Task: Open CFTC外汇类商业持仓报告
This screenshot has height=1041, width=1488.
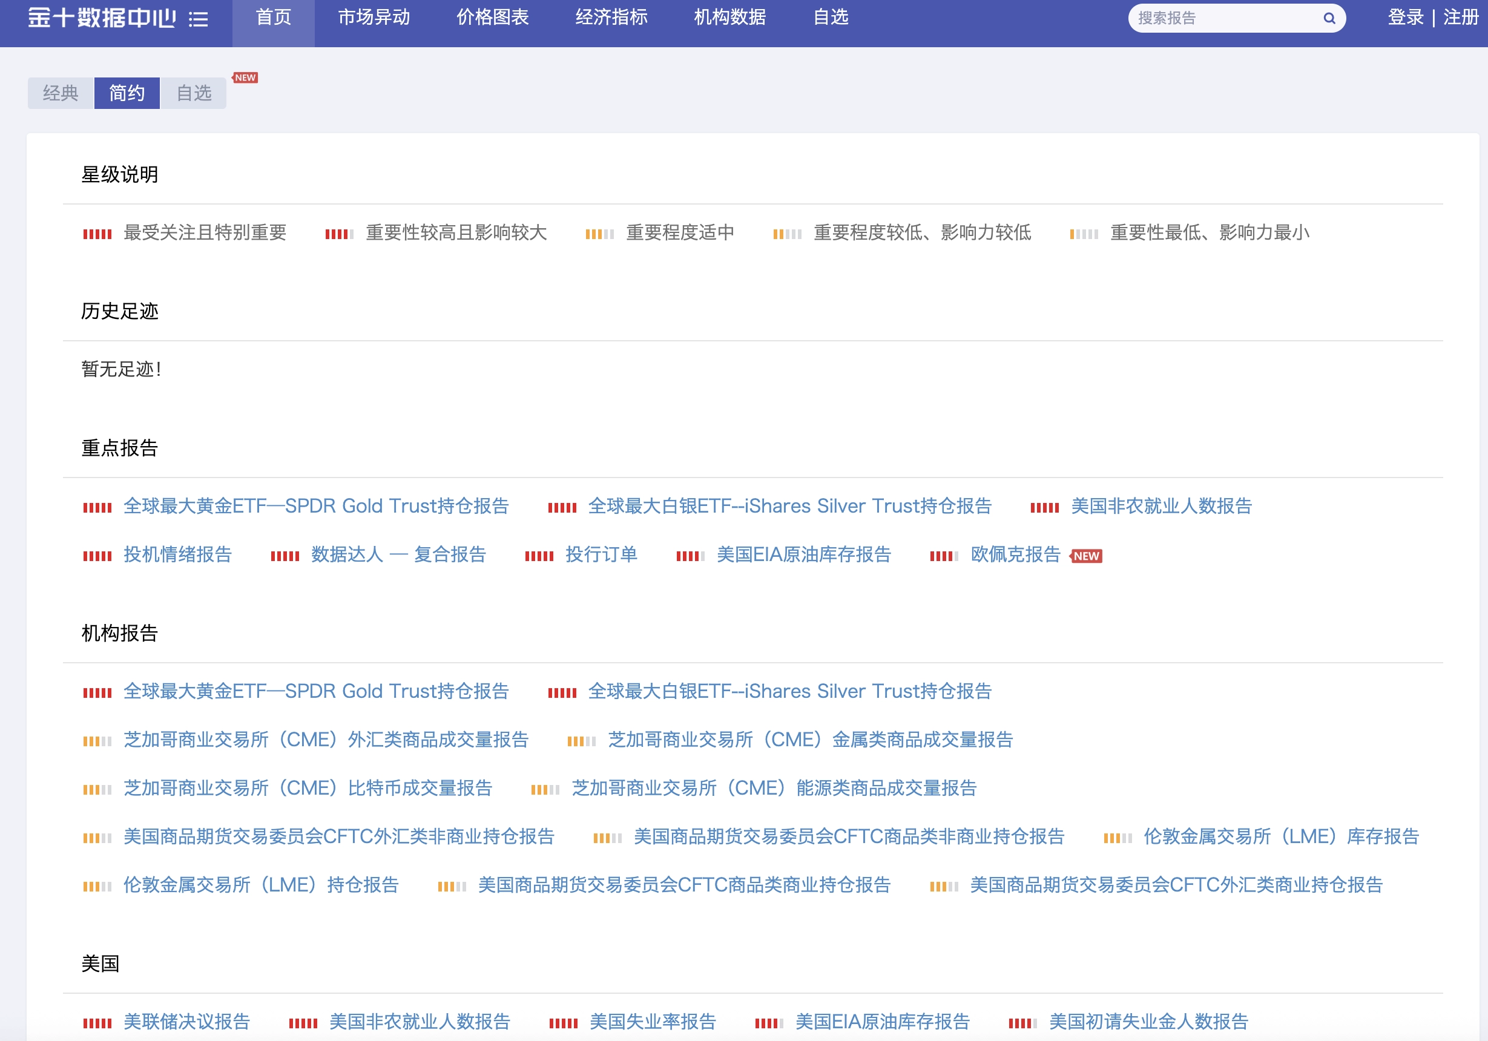Action: 1176,885
